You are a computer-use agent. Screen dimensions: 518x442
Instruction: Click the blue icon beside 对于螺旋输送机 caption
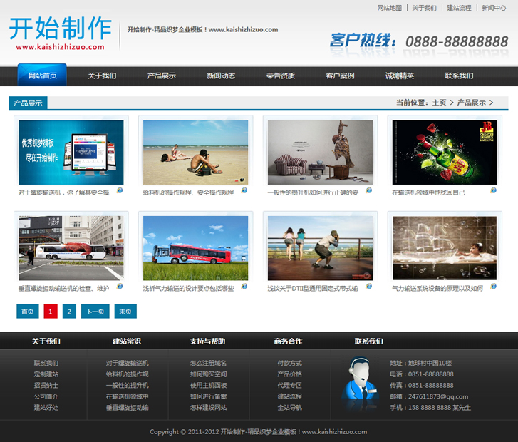click(120, 190)
